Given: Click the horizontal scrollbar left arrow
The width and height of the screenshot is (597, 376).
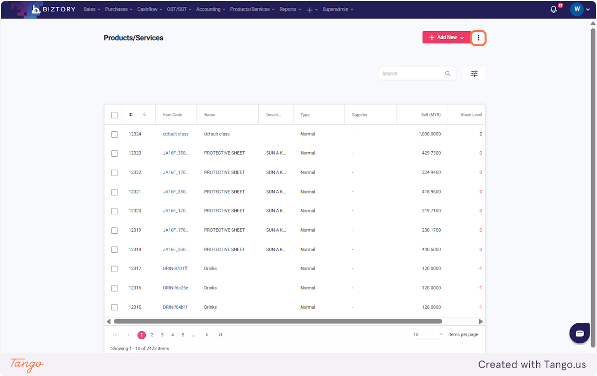Looking at the screenshot, I should [x=108, y=321].
